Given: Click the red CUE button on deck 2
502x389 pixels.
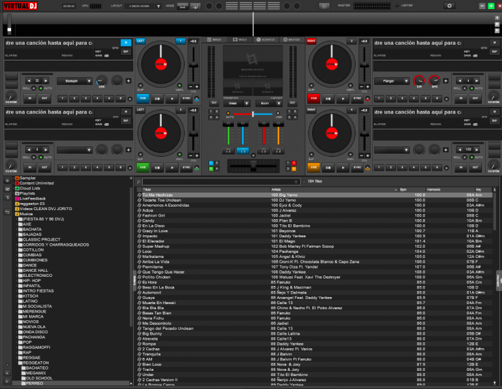Looking at the screenshot, I should [x=314, y=99].
